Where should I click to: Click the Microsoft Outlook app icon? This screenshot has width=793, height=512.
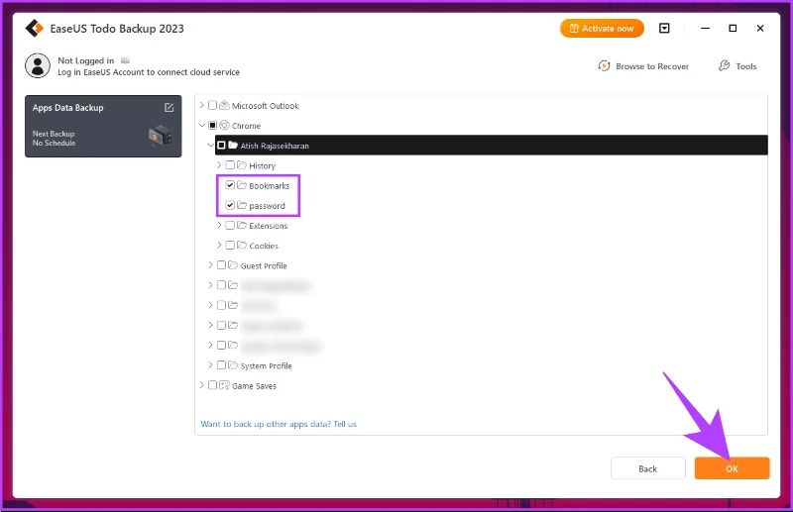click(224, 105)
